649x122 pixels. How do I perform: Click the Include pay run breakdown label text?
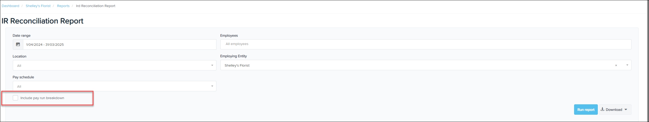click(42, 98)
